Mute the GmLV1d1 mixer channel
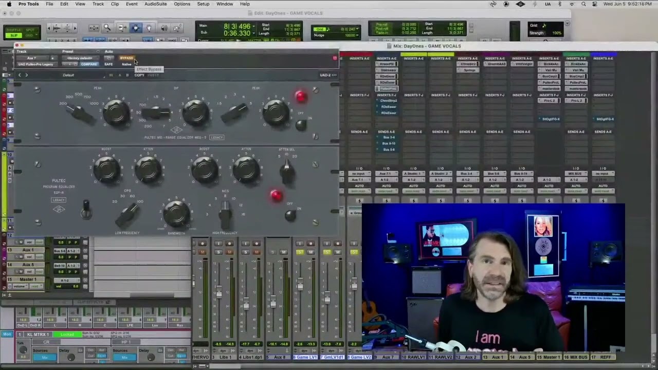Viewport: 658px width, 370px height. click(338, 252)
